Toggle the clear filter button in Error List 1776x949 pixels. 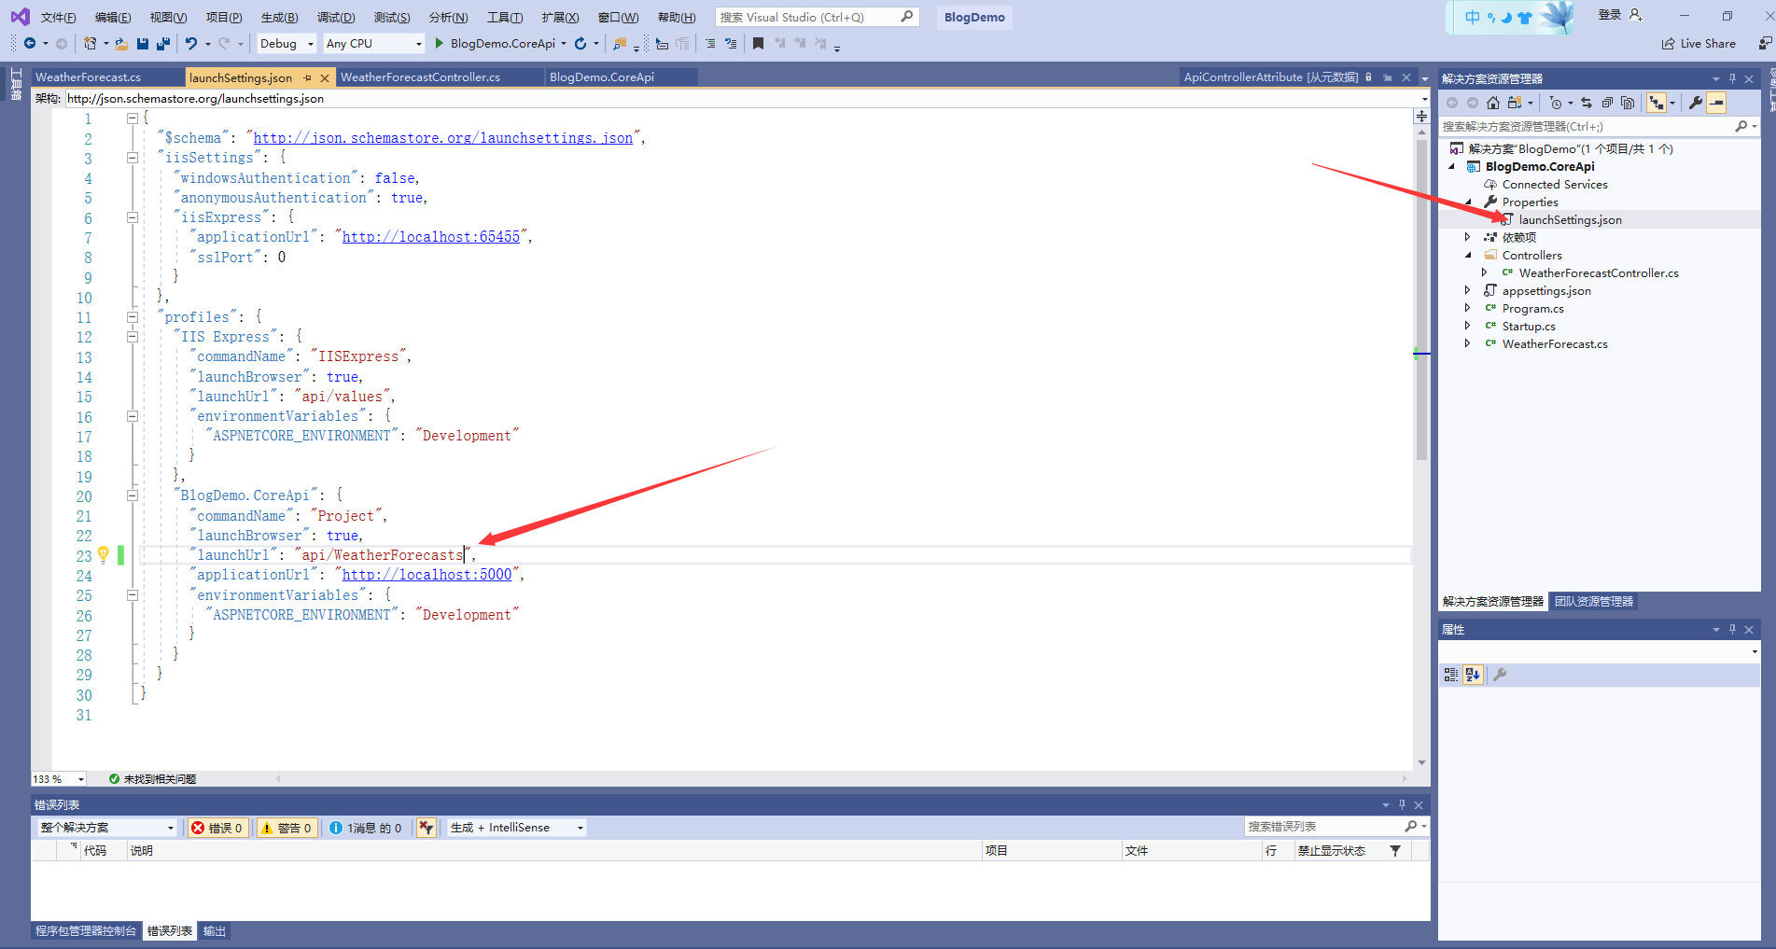(x=427, y=828)
